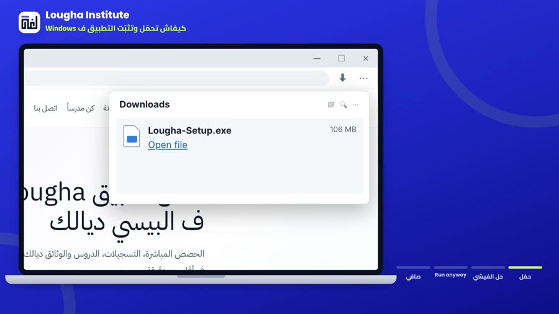Select the Lougha-Setup.exe file name
Viewport: 559px width, 314px height.
click(x=189, y=130)
